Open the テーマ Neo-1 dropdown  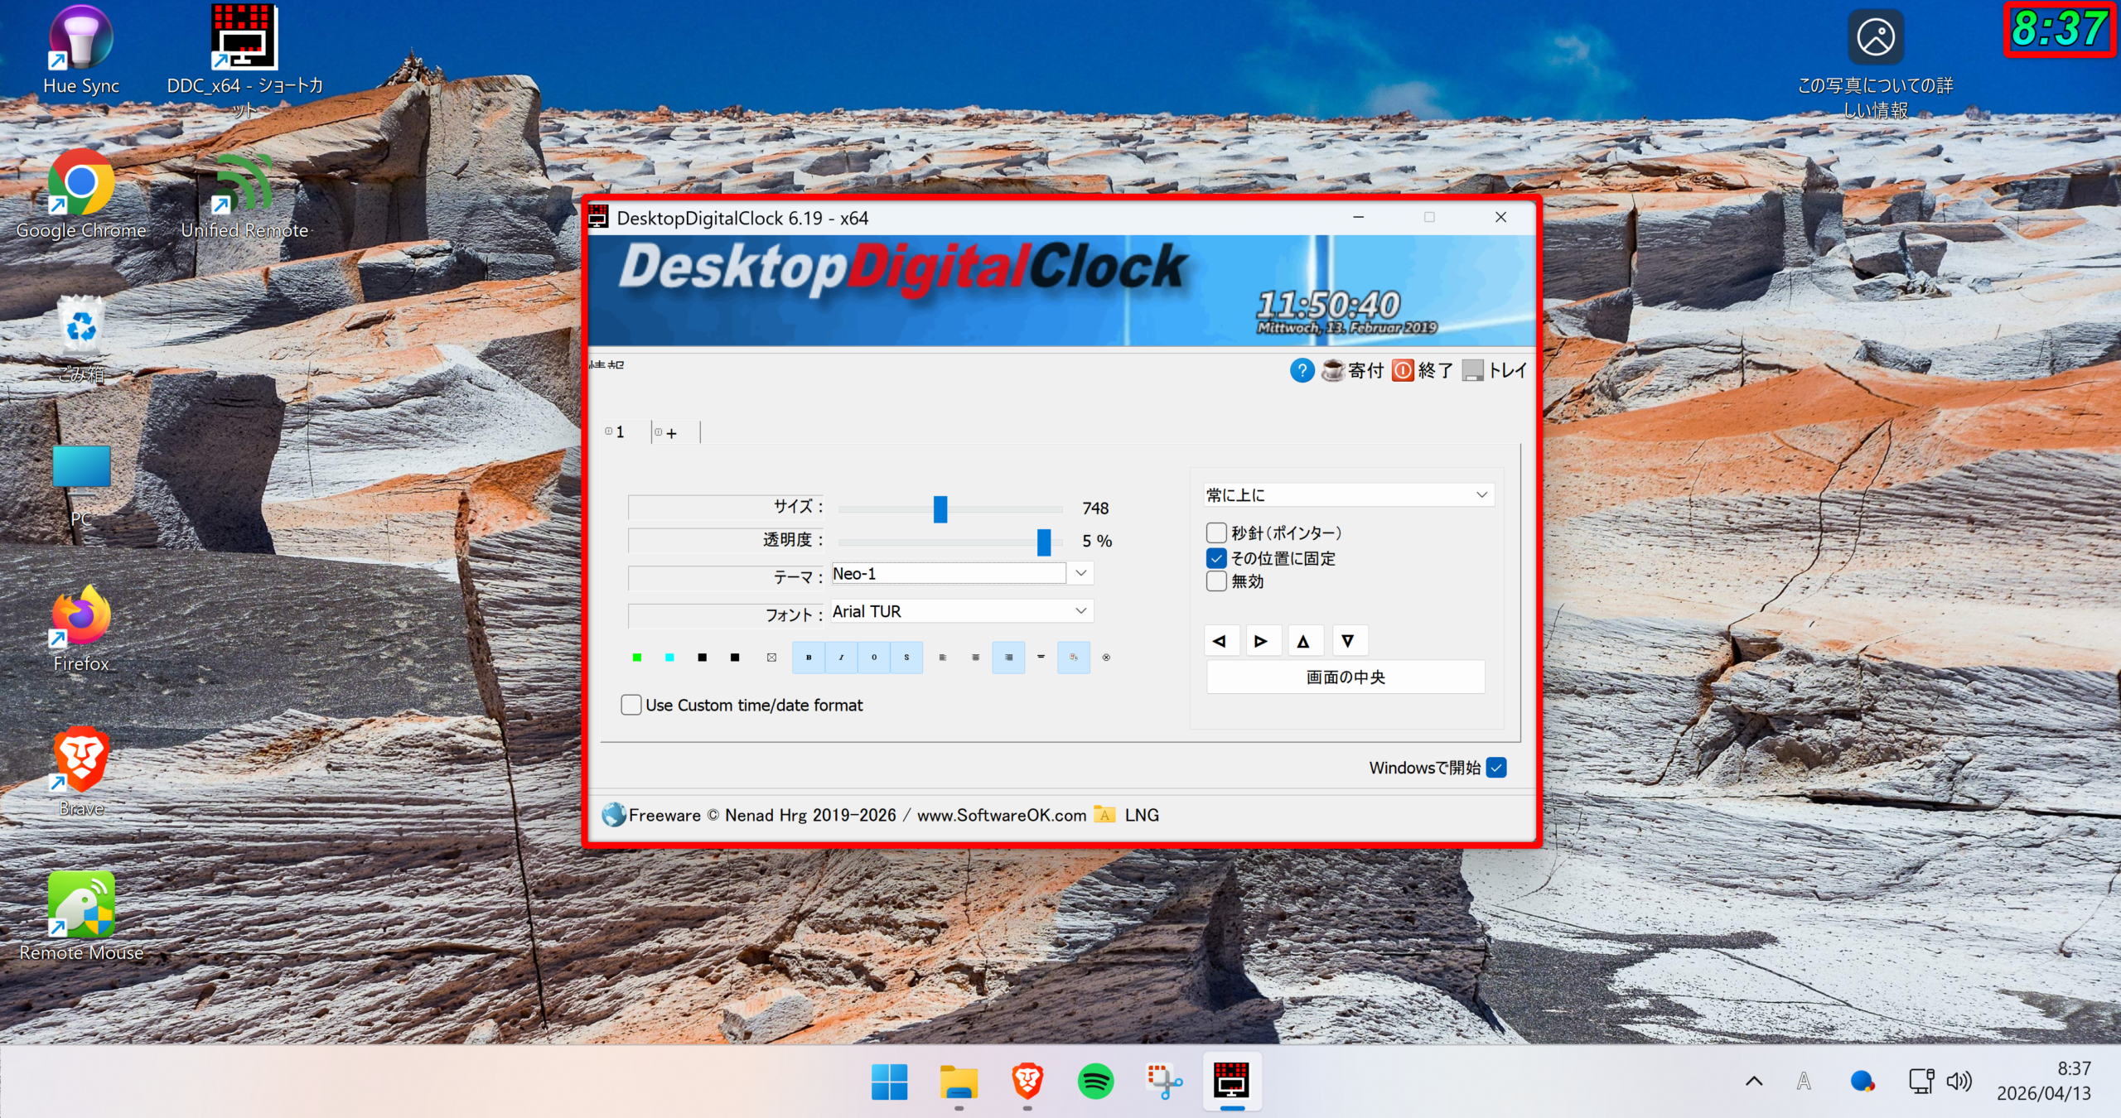coord(1080,573)
